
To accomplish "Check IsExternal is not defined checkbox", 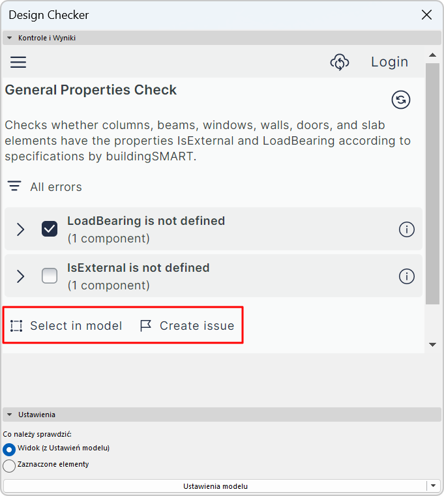I will (x=50, y=276).
